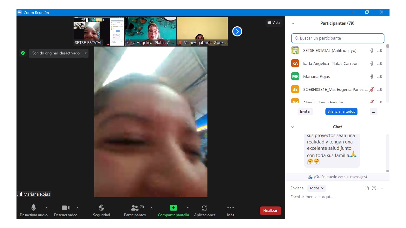Click the MR avatar badge

pyautogui.click(x=295, y=76)
